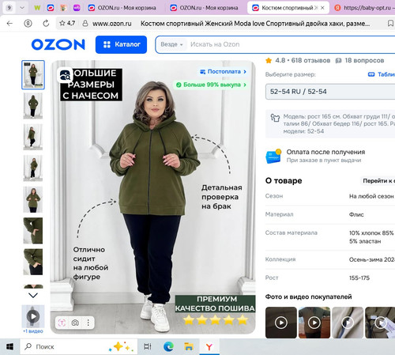Open the 618 отзывов reviews link

pos(310,60)
